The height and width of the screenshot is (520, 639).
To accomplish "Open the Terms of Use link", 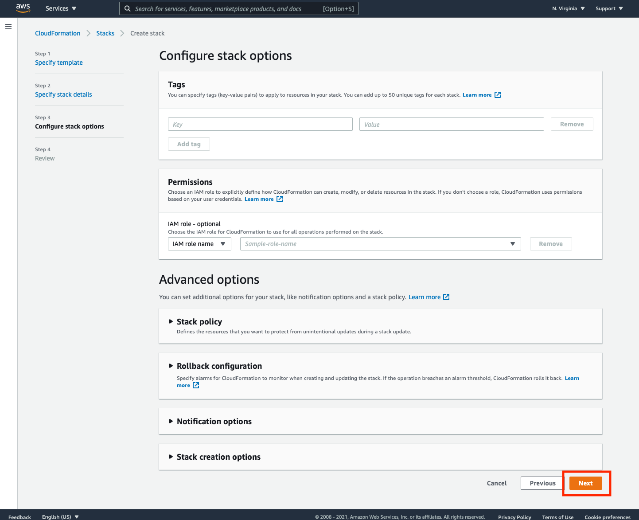I will coord(557,517).
